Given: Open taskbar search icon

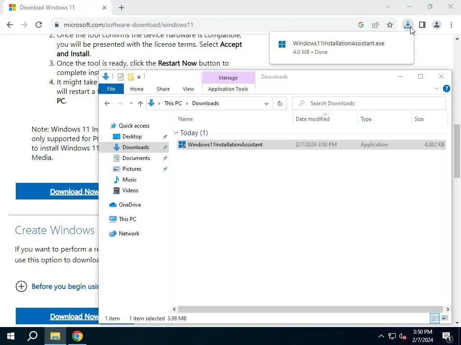Looking at the screenshot, I should tap(32, 336).
